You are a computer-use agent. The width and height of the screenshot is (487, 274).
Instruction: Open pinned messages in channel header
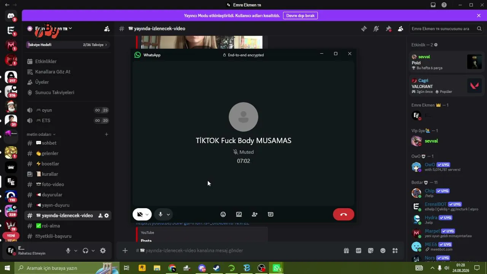(388, 29)
